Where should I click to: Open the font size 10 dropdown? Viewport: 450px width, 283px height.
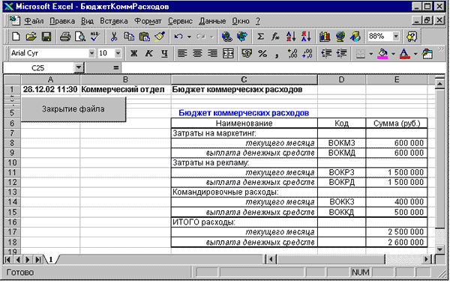click(x=118, y=53)
